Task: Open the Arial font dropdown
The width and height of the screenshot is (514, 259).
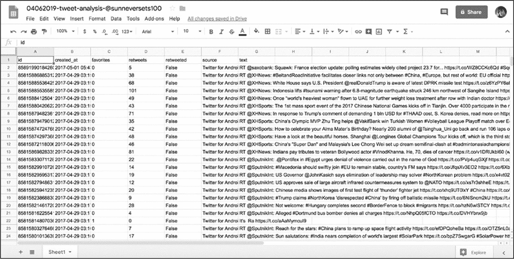Action: [x=158, y=31]
